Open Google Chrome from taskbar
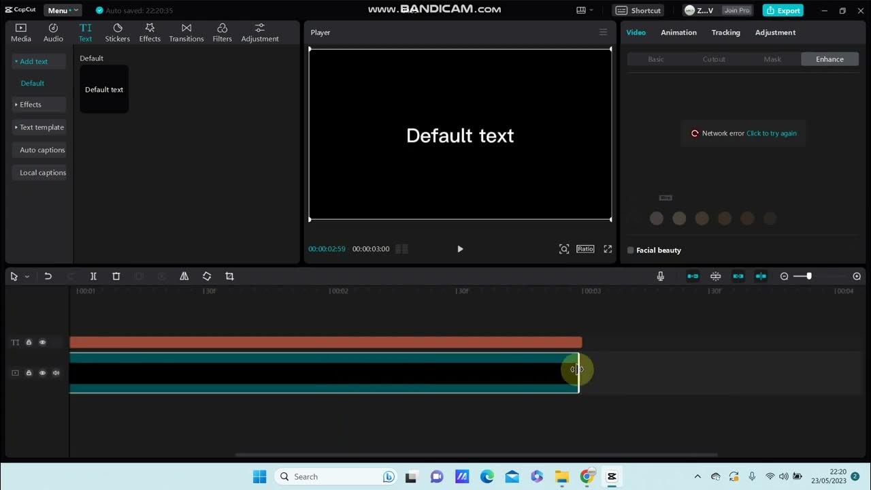This screenshot has width=871, height=490. click(x=587, y=476)
